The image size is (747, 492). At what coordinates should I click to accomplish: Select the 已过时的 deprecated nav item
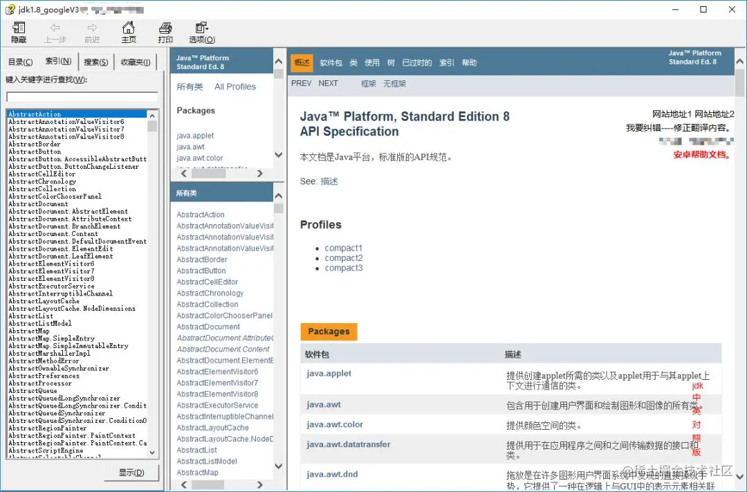coord(417,62)
